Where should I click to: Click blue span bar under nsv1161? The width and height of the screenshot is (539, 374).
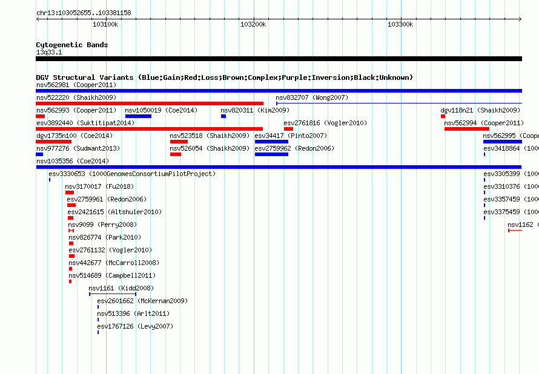[113, 294]
